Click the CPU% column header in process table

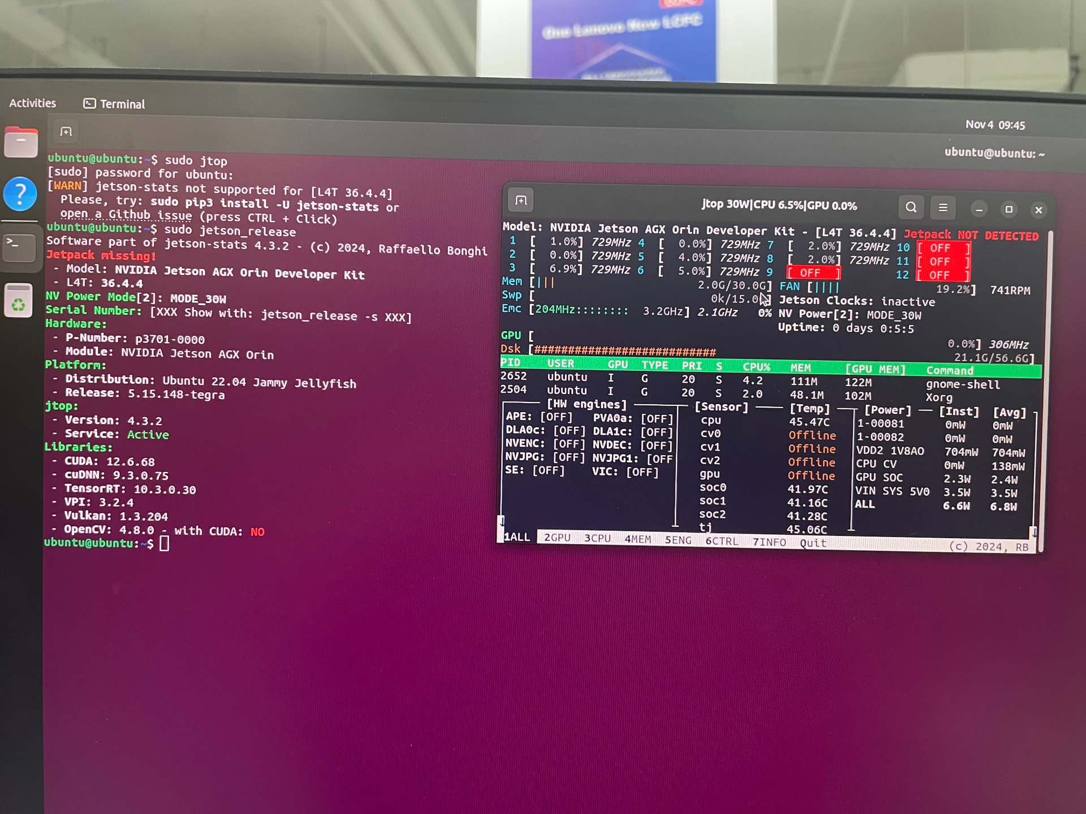click(x=756, y=367)
